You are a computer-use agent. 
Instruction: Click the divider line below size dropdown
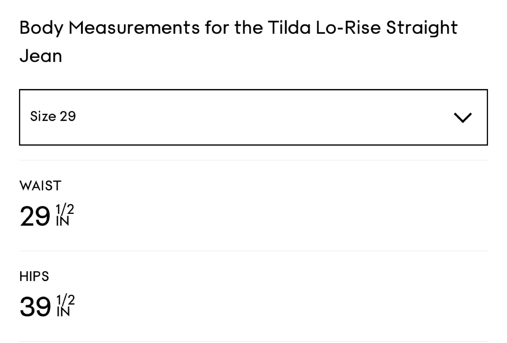point(254,160)
